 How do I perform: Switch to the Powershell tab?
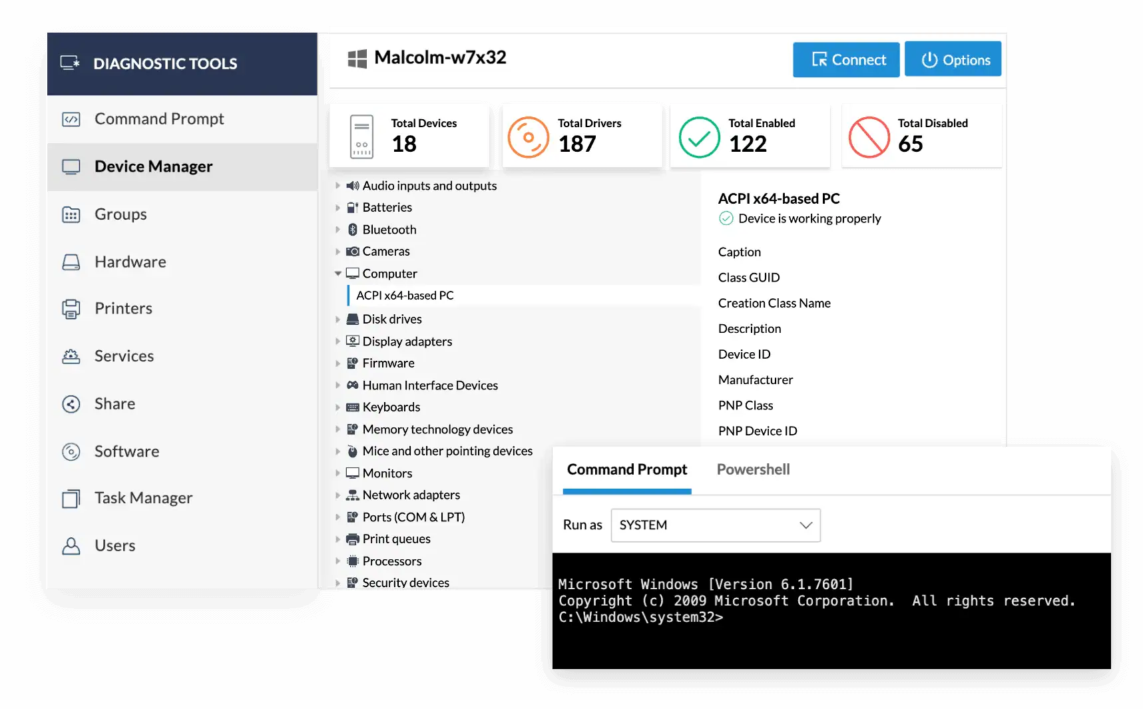[x=753, y=469]
